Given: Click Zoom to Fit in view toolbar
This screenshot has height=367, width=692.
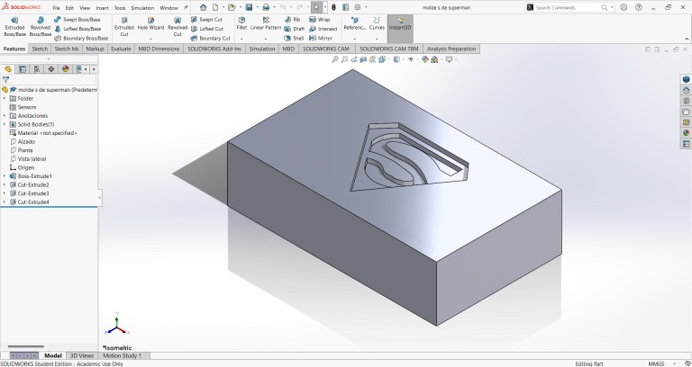Looking at the screenshot, I should click(x=335, y=59).
